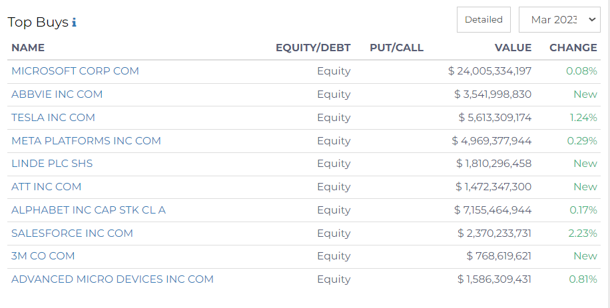Click the Top Buys info icon
Viewport: 610px width, 308px height.
pyautogui.click(x=74, y=23)
